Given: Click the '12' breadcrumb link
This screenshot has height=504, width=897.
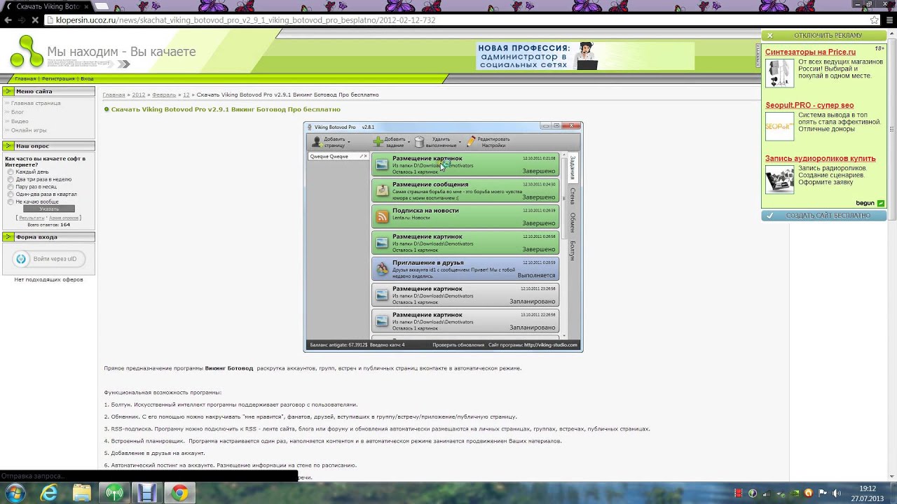Looking at the screenshot, I should (186, 94).
